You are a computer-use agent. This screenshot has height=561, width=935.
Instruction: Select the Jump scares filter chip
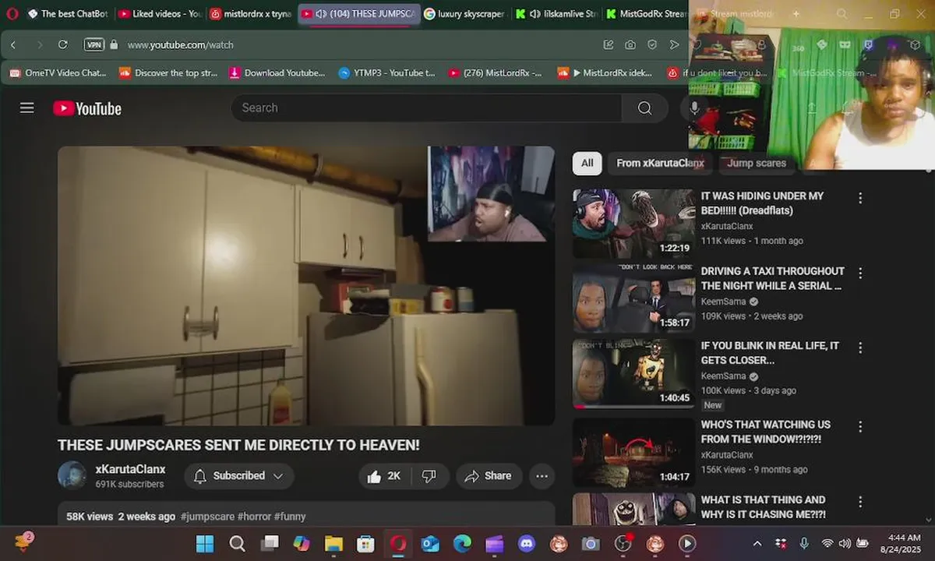757,163
